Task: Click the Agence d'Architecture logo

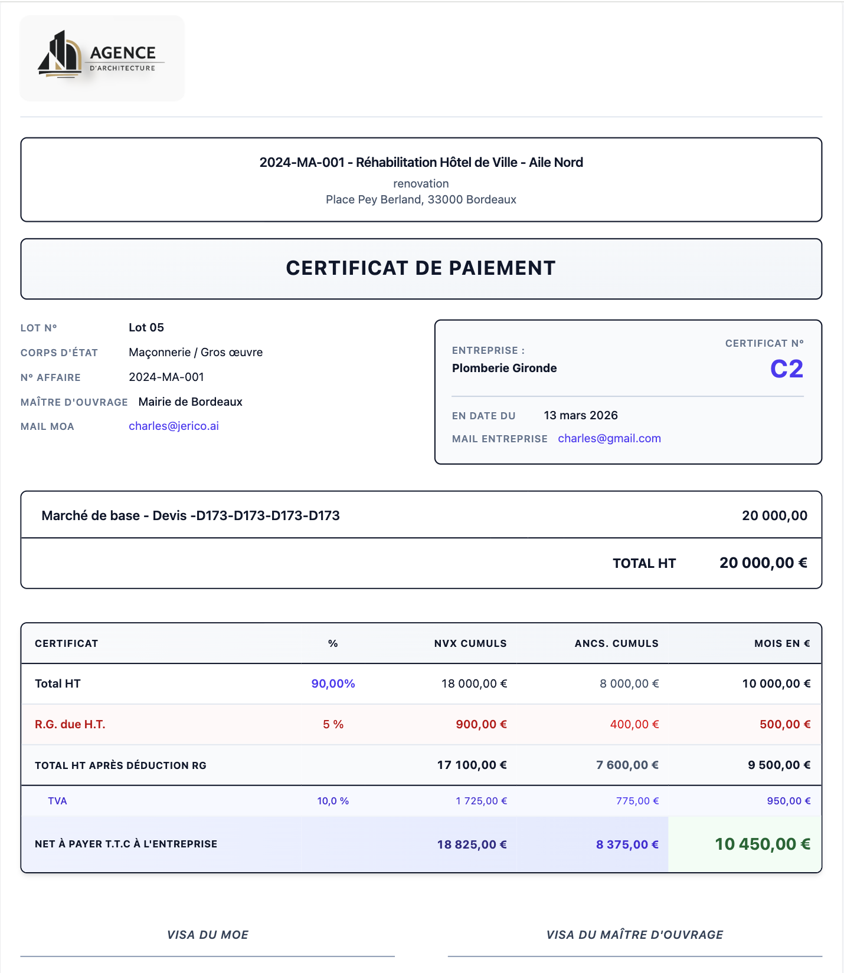Action: 102,58
